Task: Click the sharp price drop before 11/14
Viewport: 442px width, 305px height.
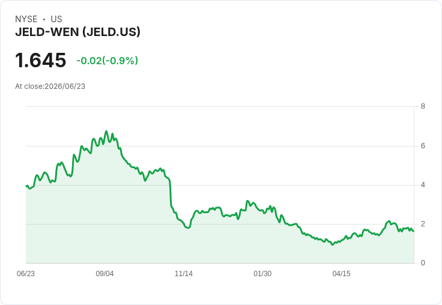Action: point(171,195)
